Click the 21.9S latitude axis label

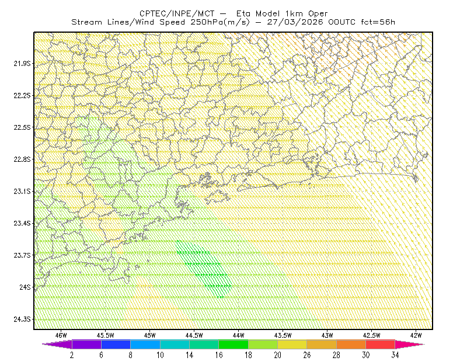coord(22,64)
